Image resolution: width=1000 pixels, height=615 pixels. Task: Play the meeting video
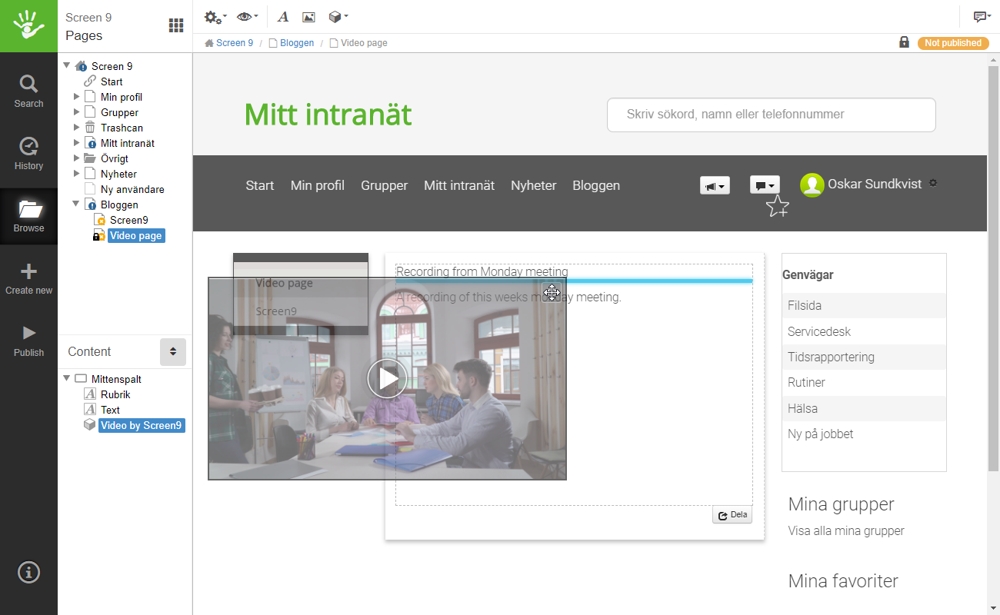(387, 378)
